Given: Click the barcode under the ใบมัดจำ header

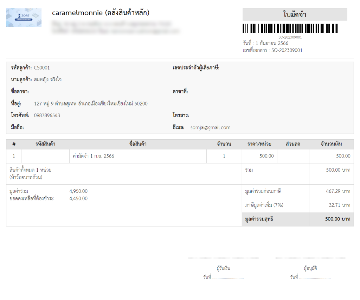Looking at the screenshot, I should click(290, 28).
